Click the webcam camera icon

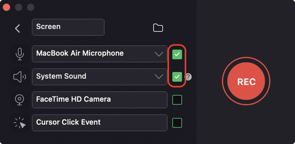[x=20, y=100]
